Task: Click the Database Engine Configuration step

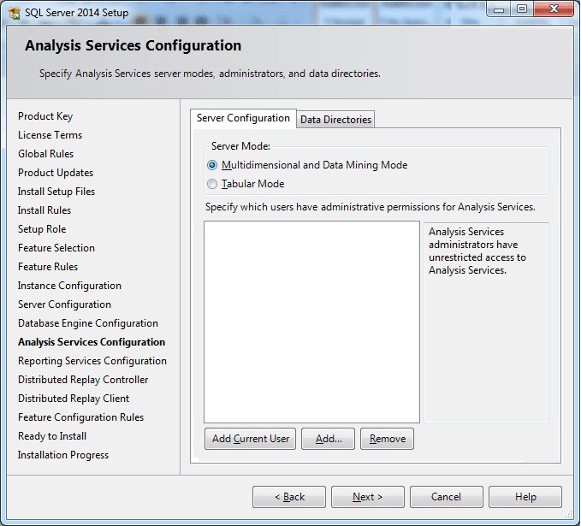Action: (88, 323)
